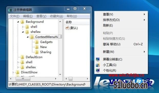159x93 pixels.
Task: Select the Sharing folder icon
Action: pyautogui.click(x=37, y=52)
